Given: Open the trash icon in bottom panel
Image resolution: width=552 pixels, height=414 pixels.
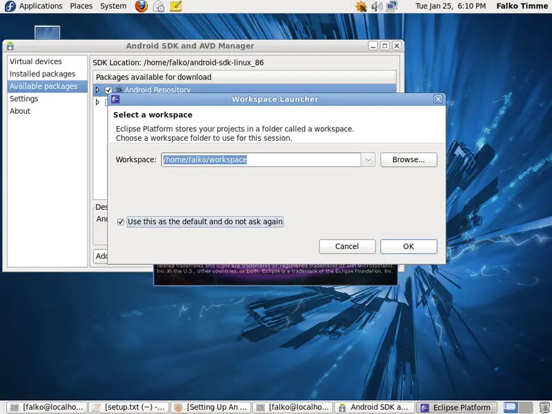Looking at the screenshot, I should [x=544, y=407].
